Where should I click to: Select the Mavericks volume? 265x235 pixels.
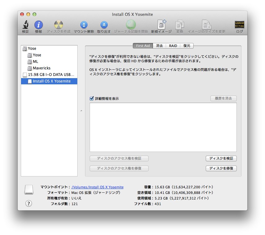coord(49,68)
